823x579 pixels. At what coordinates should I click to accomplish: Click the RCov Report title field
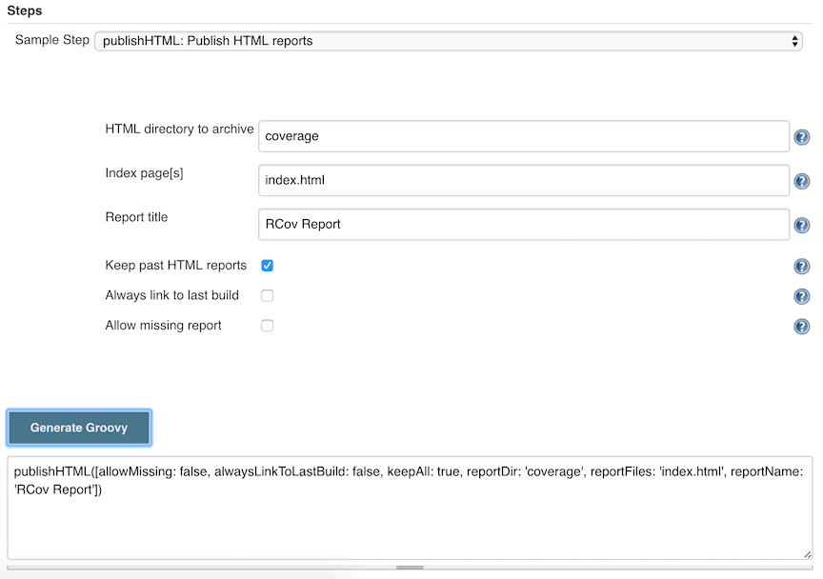point(524,224)
